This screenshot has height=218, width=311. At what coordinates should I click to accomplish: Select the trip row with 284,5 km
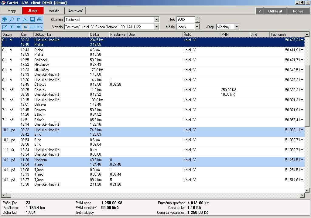(153, 42)
